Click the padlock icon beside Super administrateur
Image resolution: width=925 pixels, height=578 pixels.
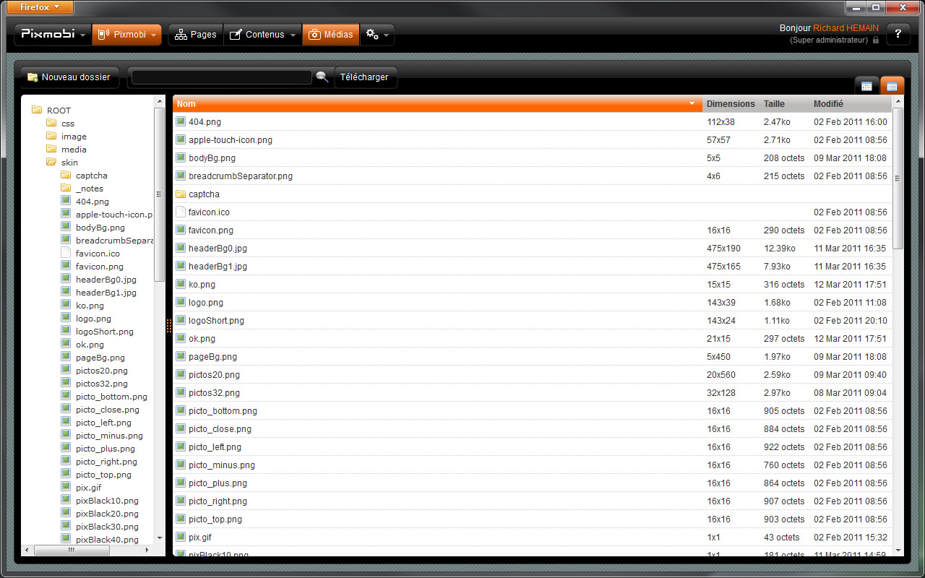point(876,40)
